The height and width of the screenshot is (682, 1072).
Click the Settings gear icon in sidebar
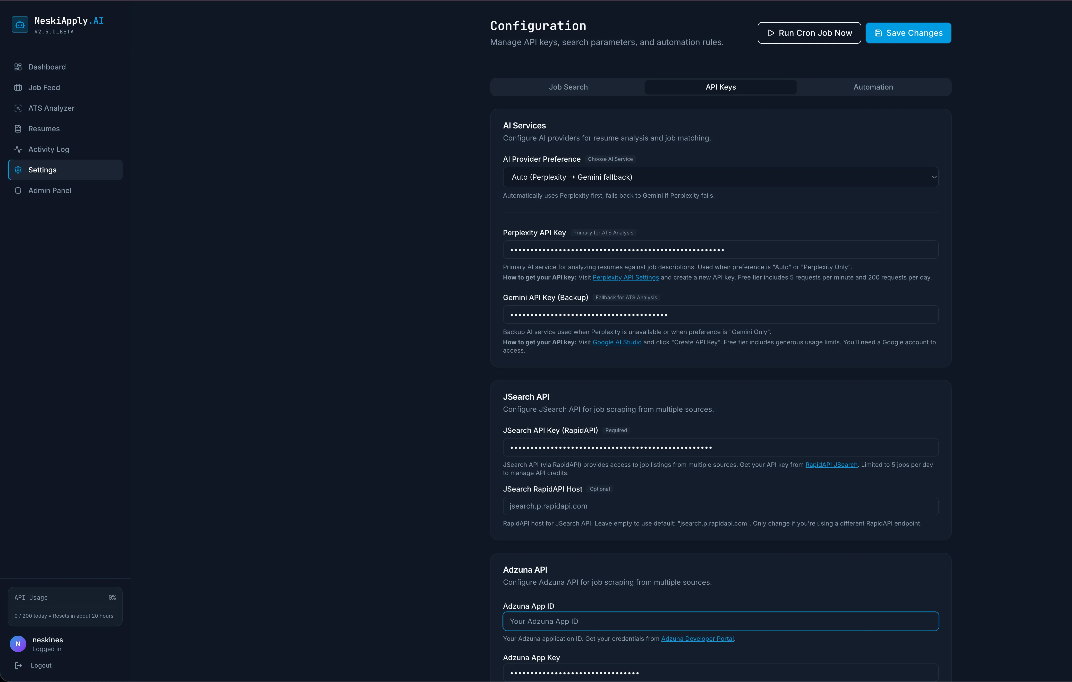click(18, 170)
